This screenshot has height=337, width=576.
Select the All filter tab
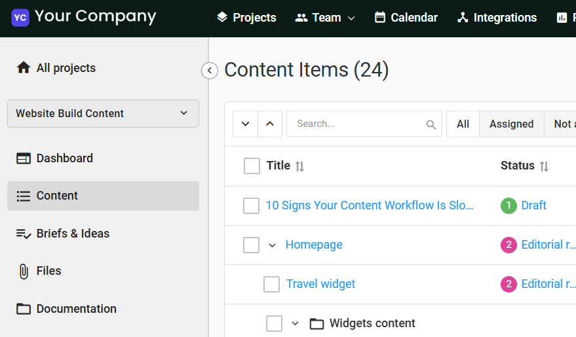(463, 124)
